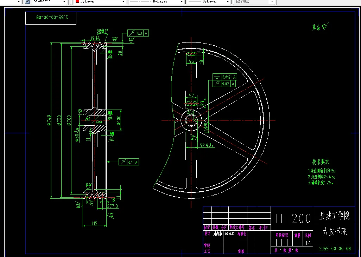Select note 3 about casting slope 1:25

pyautogui.click(x=321, y=183)
